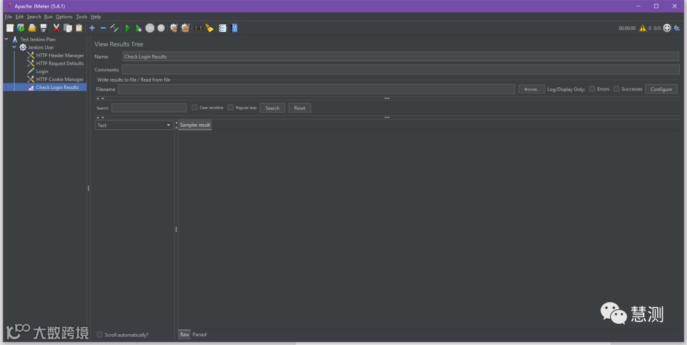This screenshot has height=345, width=687.
Task: Click the Copy icon in toolbar
Action: [67, 28]
